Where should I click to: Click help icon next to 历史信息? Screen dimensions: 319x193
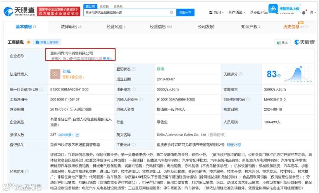307,27
